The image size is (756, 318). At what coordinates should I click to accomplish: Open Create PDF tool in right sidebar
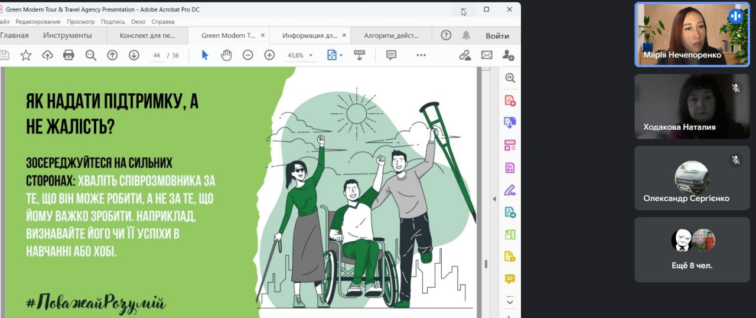coord(510,100)
